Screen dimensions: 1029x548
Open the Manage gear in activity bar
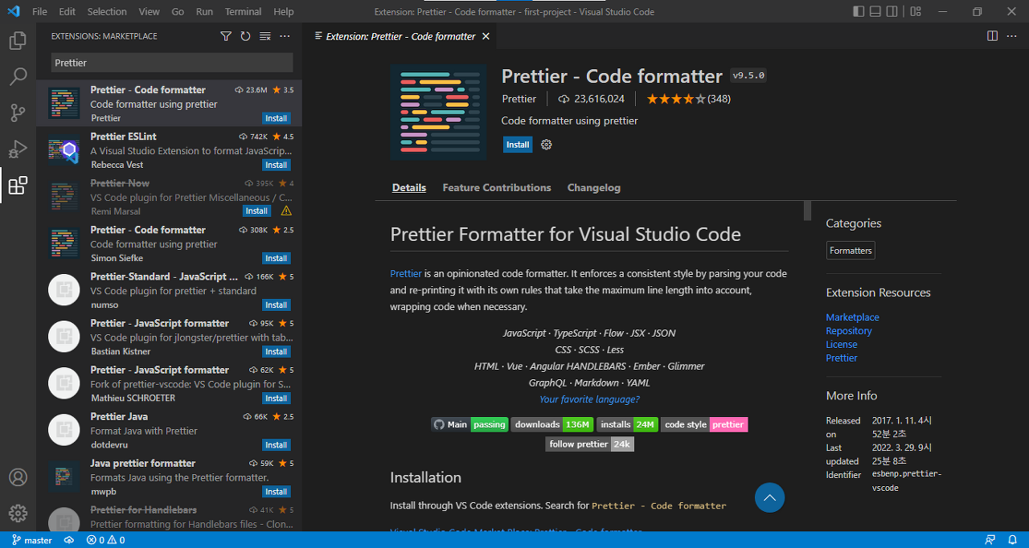(x=18, y=513)
